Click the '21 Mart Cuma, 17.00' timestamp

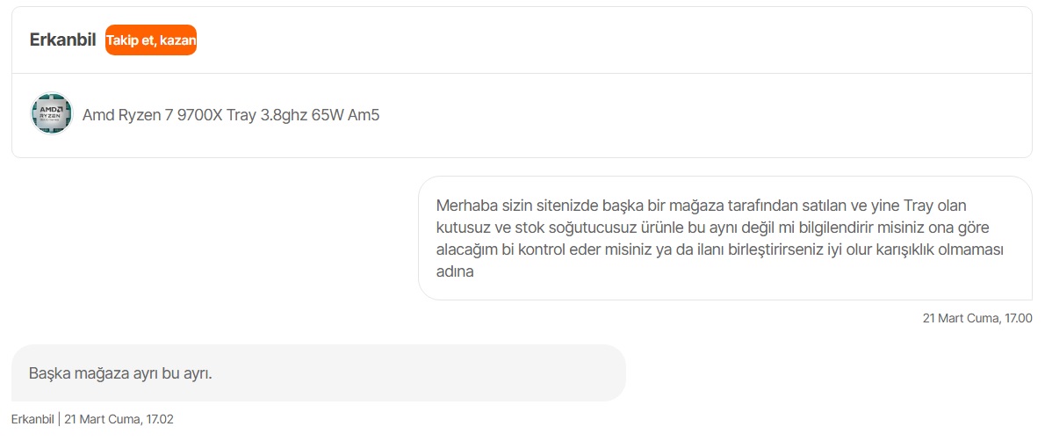coord(977,318)
